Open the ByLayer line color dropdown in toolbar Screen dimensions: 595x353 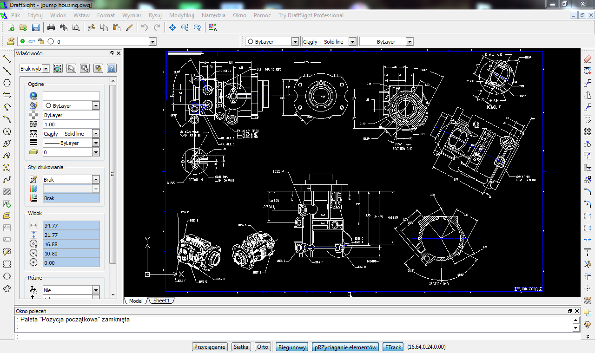[295, 42]
